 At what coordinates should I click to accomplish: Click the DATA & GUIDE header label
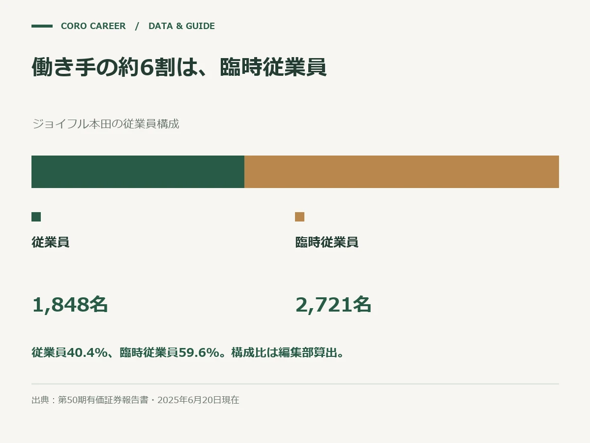181,26
